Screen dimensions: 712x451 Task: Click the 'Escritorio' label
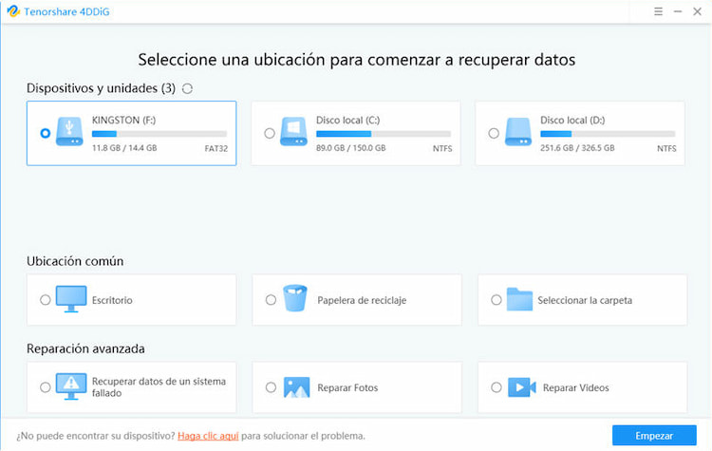click(112, 300)
